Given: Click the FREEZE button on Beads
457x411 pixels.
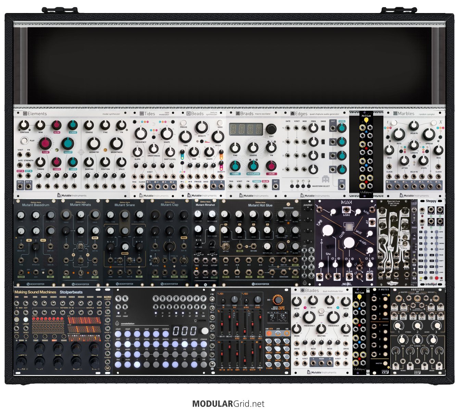Looking at the screenshot, I should (183, 123).
